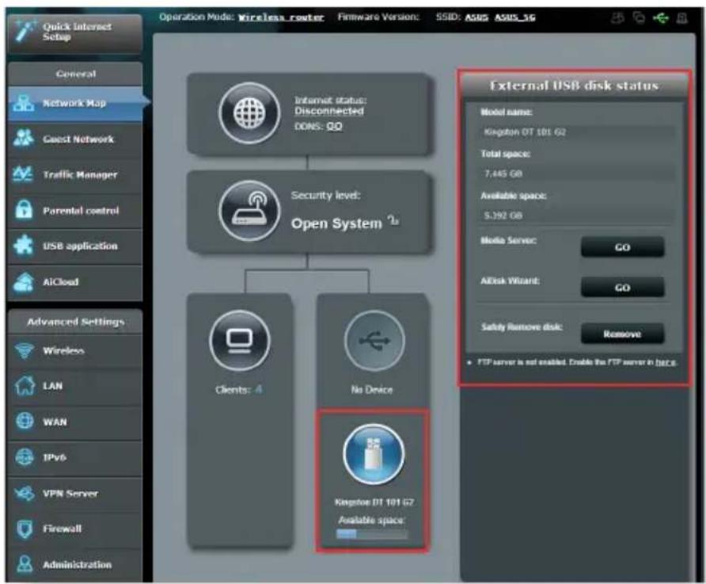Click the available space progress bar
Viewport: 706px width, 584px height.
(x=372, y=534)
